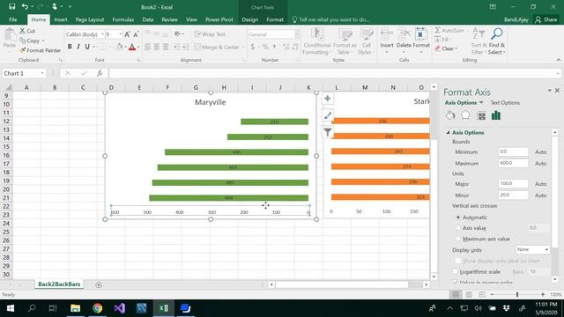
Task: Click the Font Color A icon
Action: pyautogui.click(x=132, y=47)
